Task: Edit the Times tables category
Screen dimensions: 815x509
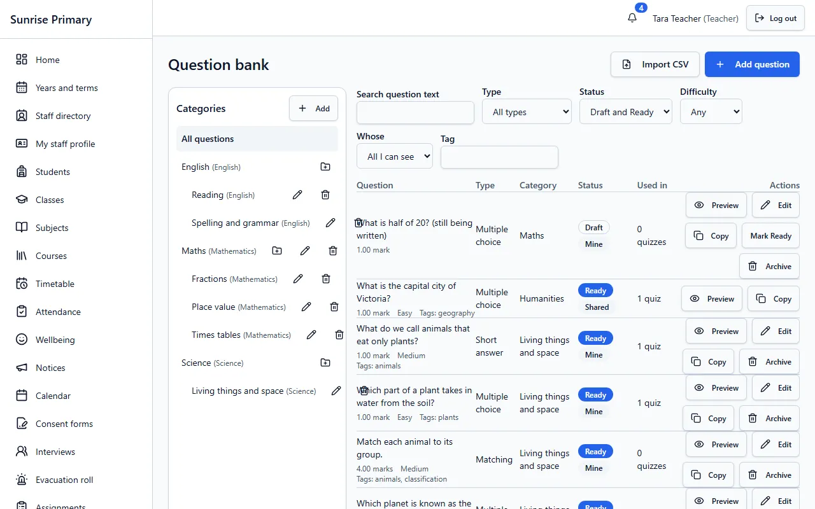Action: 311,335
